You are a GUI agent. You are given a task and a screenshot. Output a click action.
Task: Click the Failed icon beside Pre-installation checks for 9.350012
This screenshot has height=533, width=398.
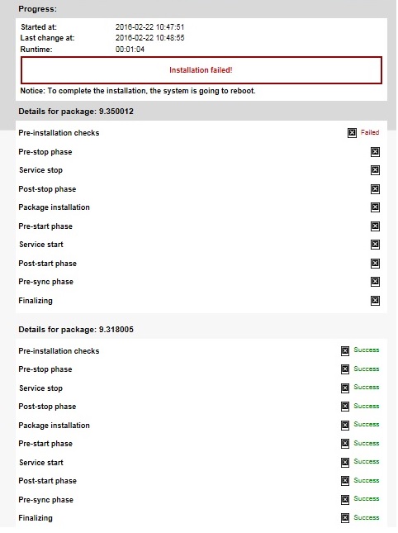coord(352,132)
